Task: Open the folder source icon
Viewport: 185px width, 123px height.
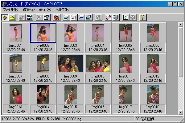Action: coord(12,18)
